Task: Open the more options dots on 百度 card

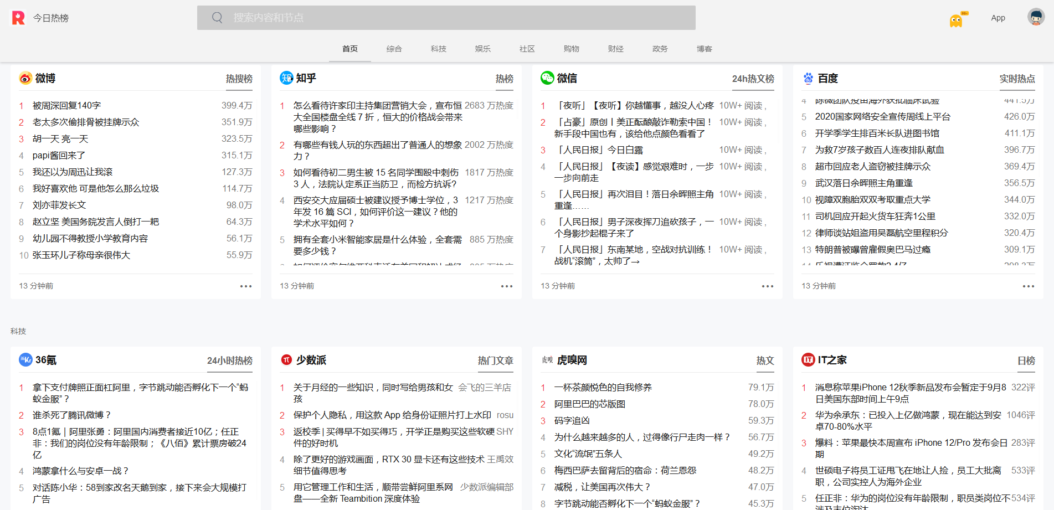Action: click(1029, 286)
